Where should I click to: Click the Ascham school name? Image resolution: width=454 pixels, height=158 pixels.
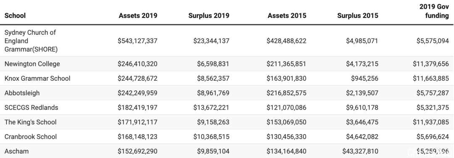(x=16, y=151)
